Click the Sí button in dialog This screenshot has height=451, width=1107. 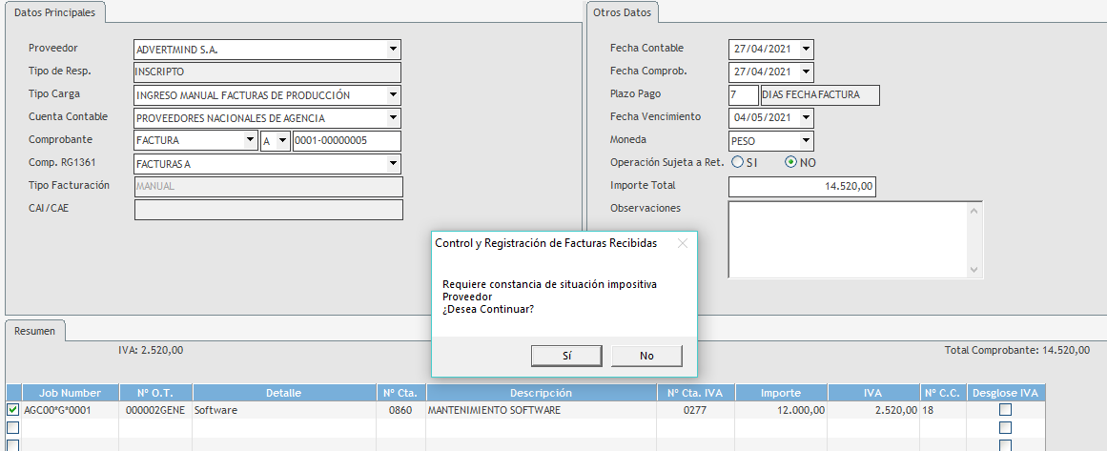[x=566, y=356]
